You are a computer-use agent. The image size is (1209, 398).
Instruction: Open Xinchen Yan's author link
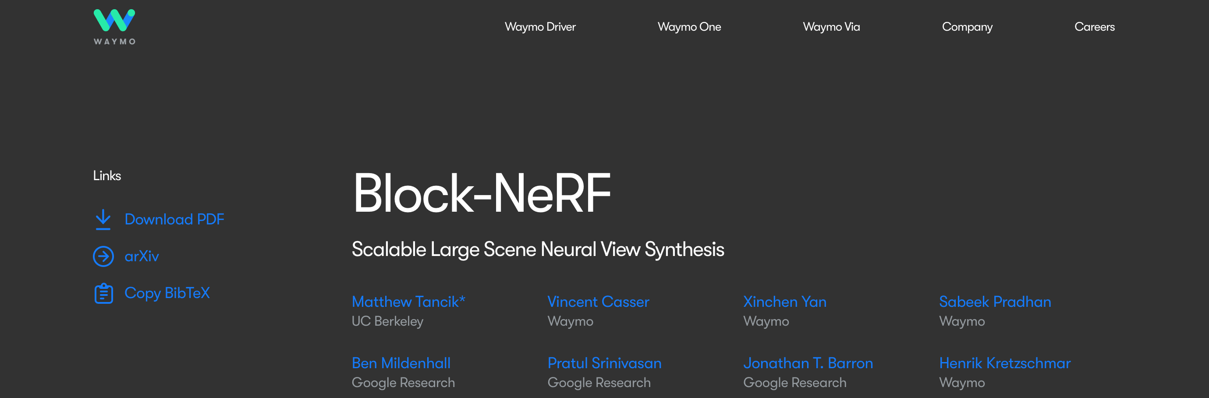pos(785,301)
